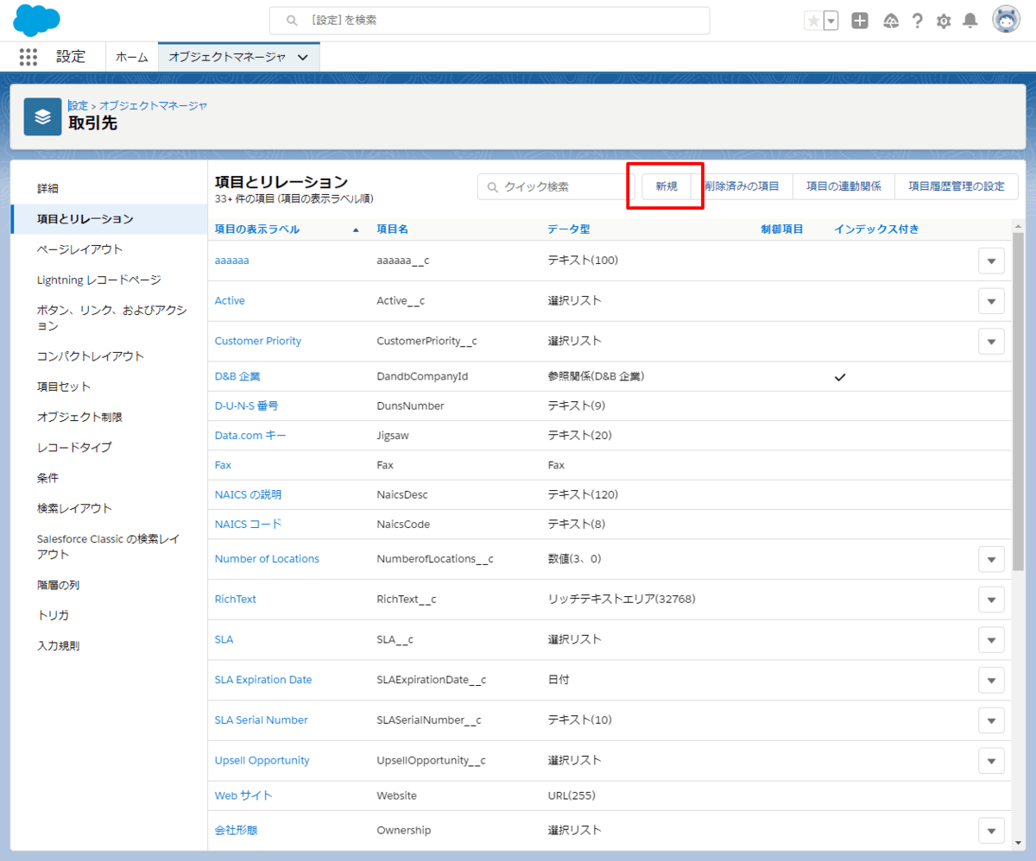Open the help question mark icon
Image resolution: width=1036 pixels, height=861 pixels.
click(x=918, y=21)
